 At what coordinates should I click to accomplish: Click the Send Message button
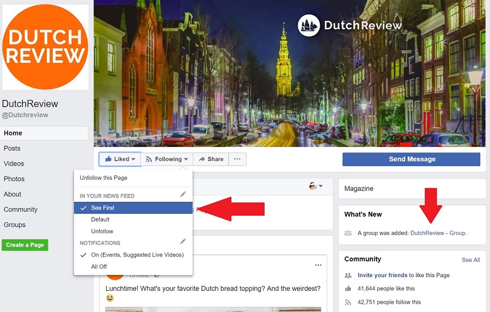point(411,159)
